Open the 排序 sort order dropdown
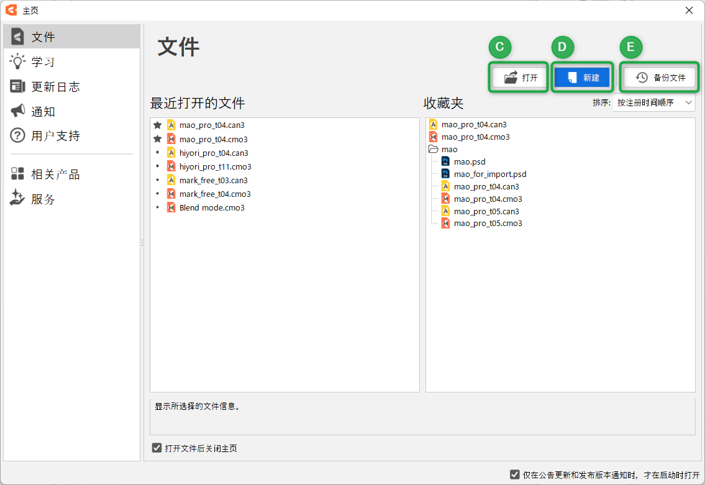This screenshot has height=485, width=705. click(653, 102)
